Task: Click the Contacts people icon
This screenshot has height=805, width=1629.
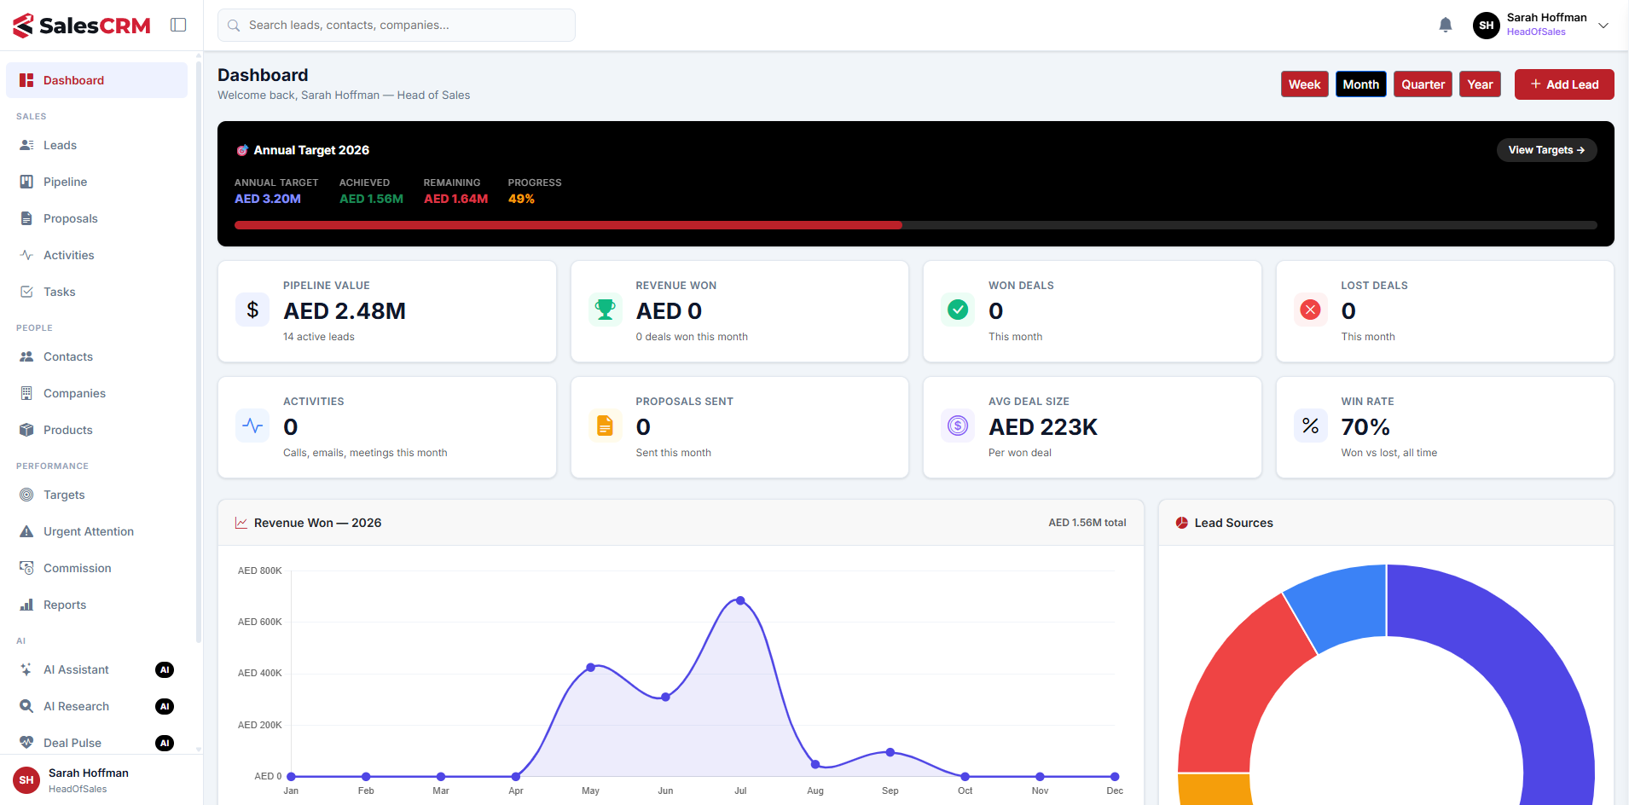Action: [x=26, y=356]
